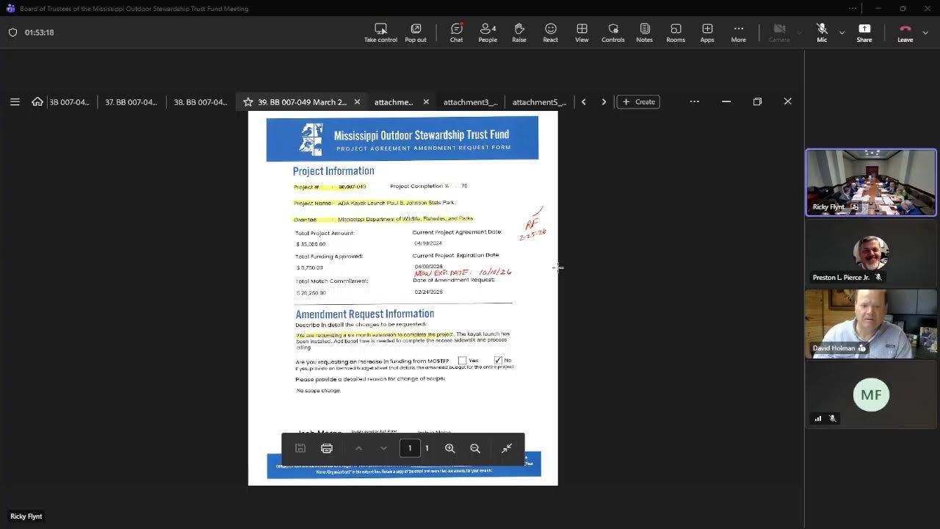The width and height of the screenshot is (940, 529).
Task: Click the Leave meeting button
Action: (905, 32)
